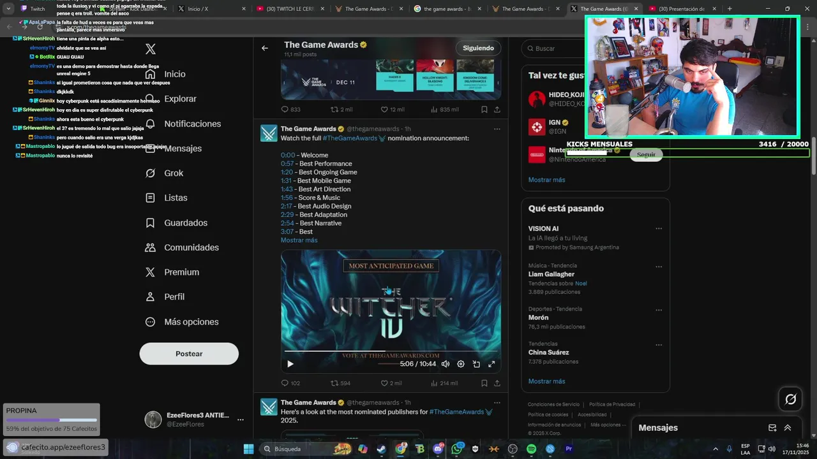The image size is (817, 459).
Task: Open WhatsApp from the taskbar
Action: (456, 449)
